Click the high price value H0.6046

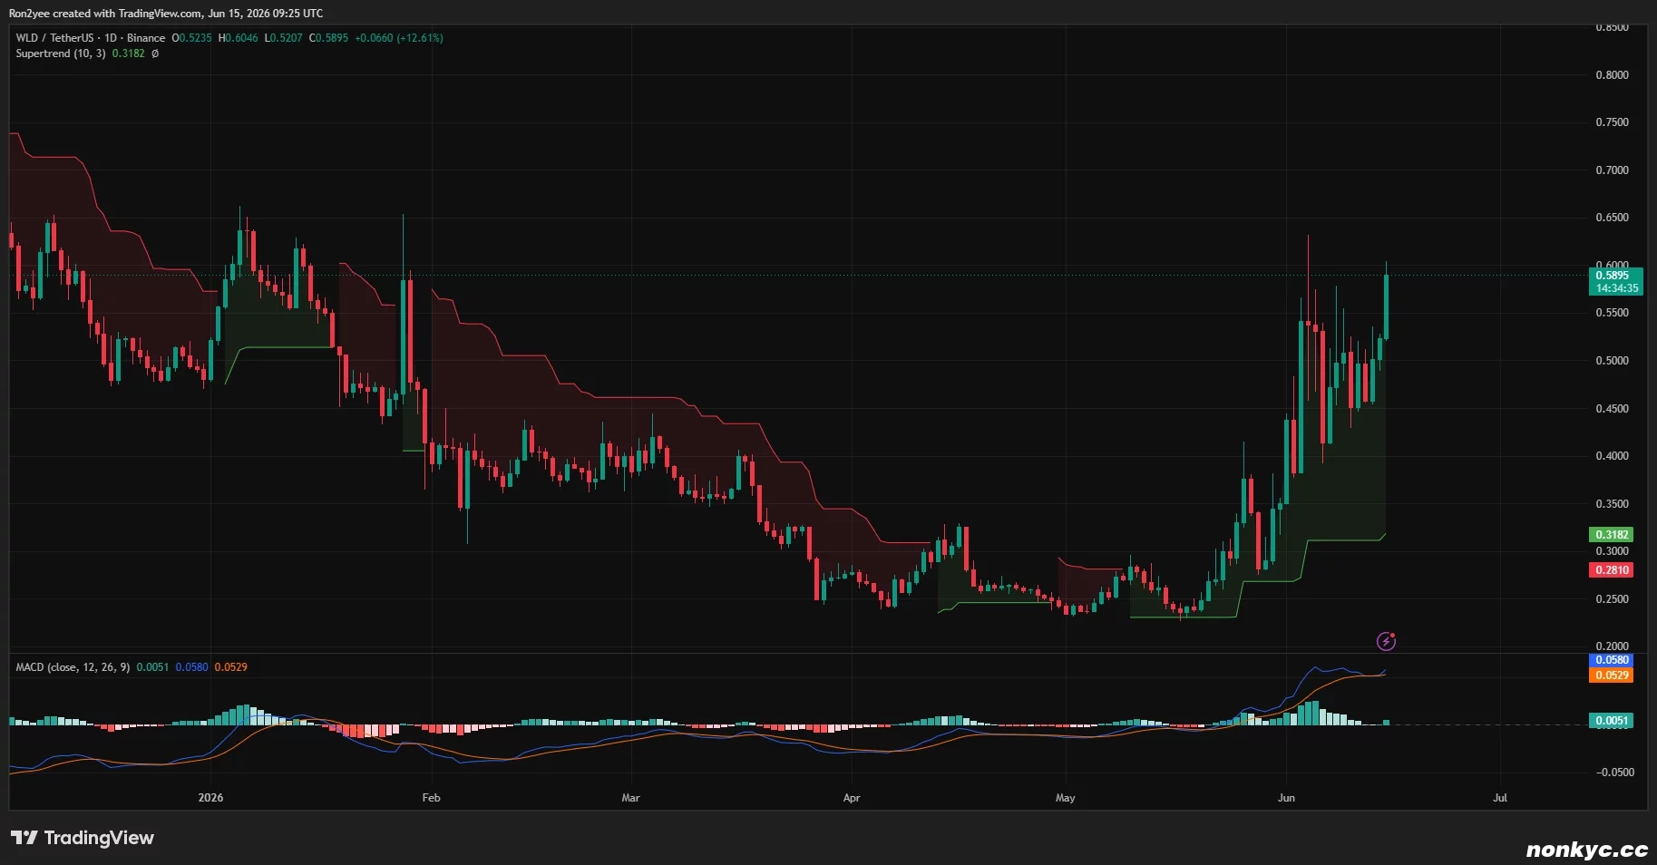coord(238,38)
